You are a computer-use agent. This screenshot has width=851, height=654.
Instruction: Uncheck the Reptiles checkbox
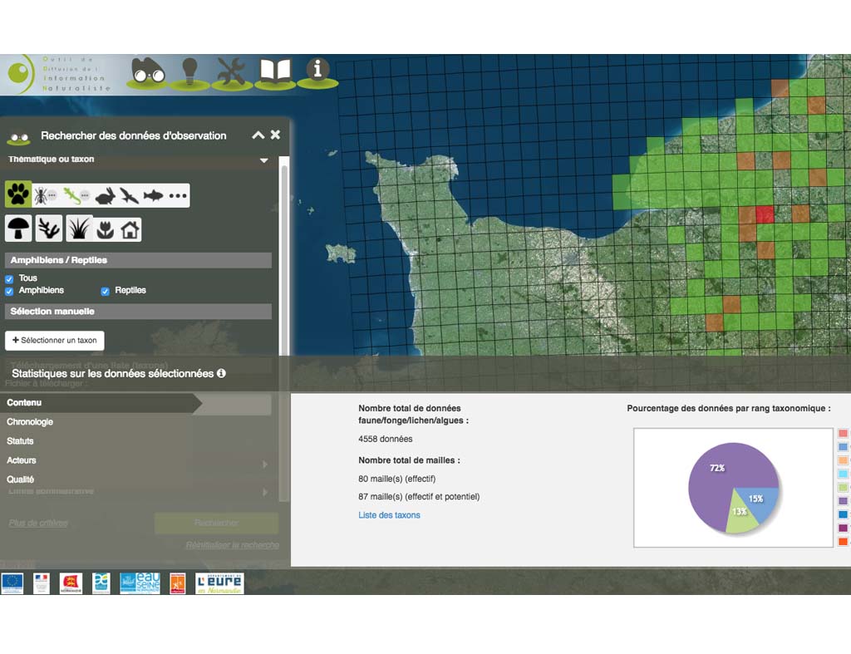[106, 292]
